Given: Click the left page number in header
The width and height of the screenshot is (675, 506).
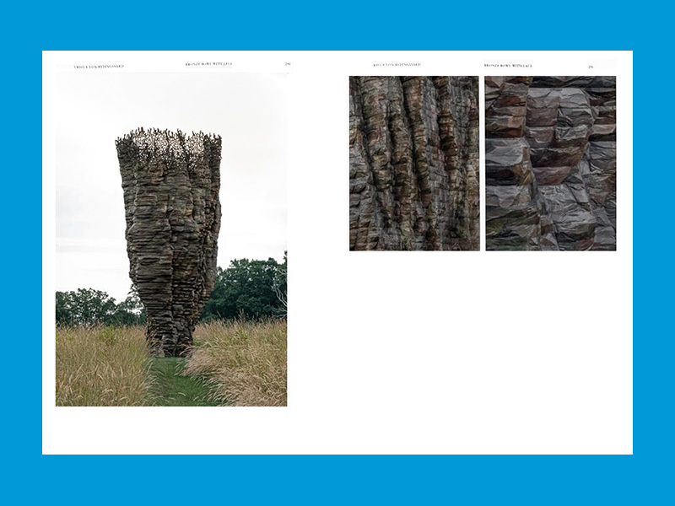Looking at the screenshot, I should [x=288, y=64].
